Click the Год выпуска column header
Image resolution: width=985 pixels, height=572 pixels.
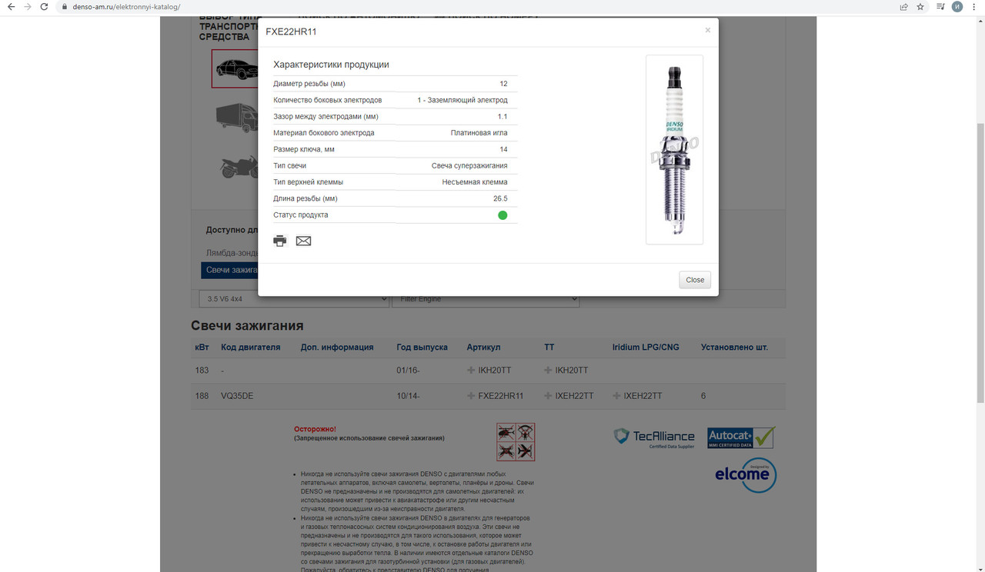point(422,348)
